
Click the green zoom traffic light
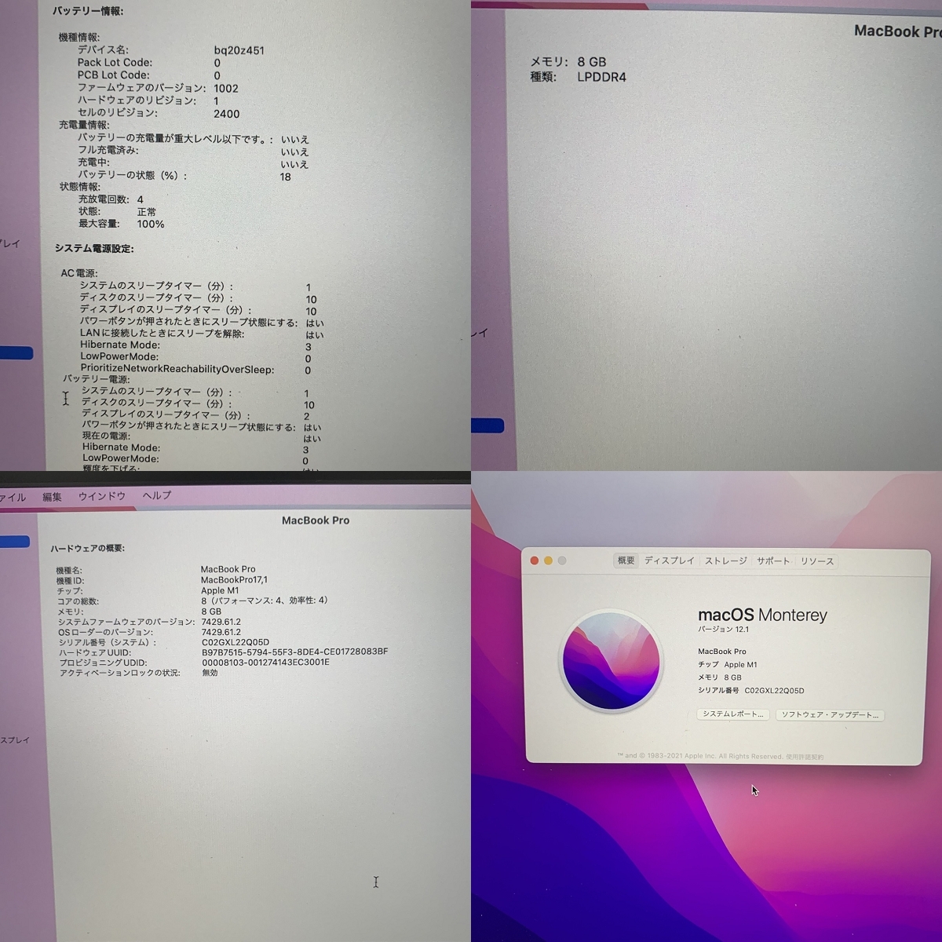click(x=561, y=560)
